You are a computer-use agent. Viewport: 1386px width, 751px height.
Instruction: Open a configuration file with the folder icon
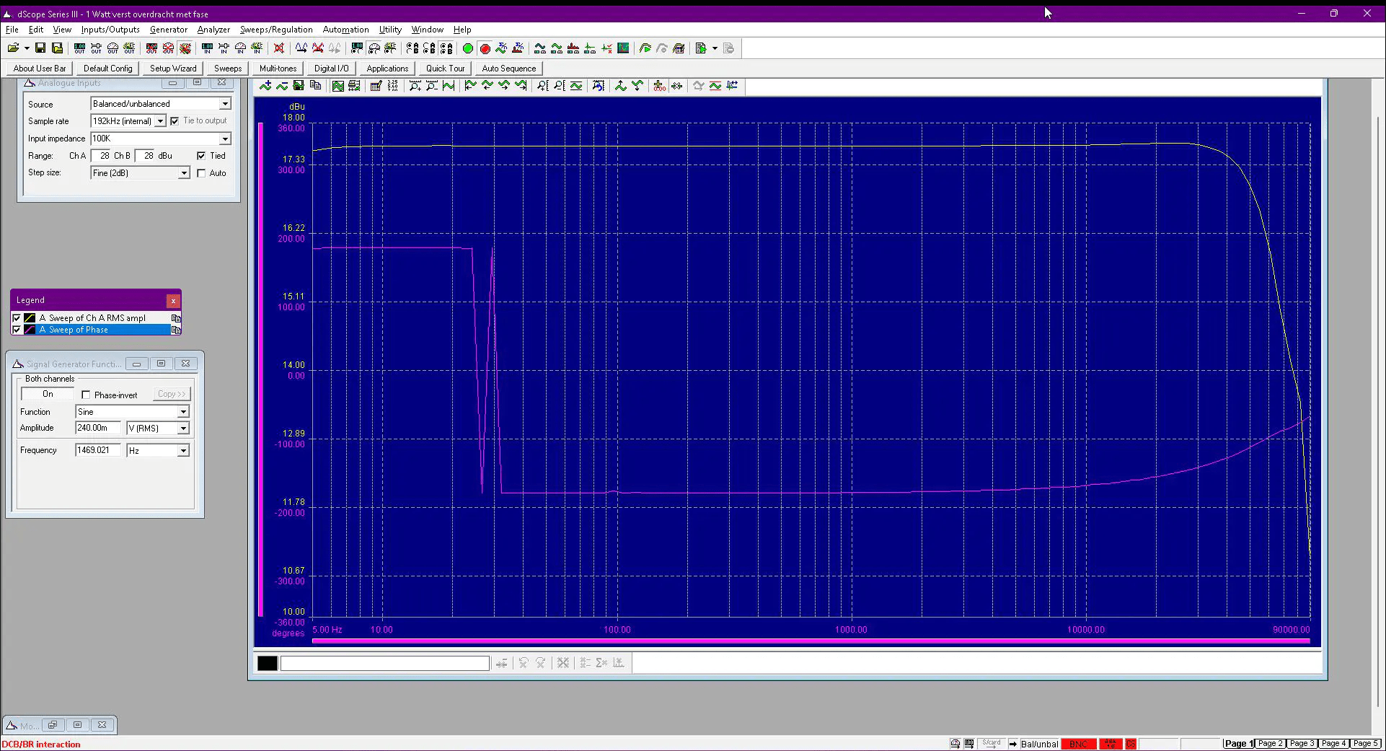point(13,48)
